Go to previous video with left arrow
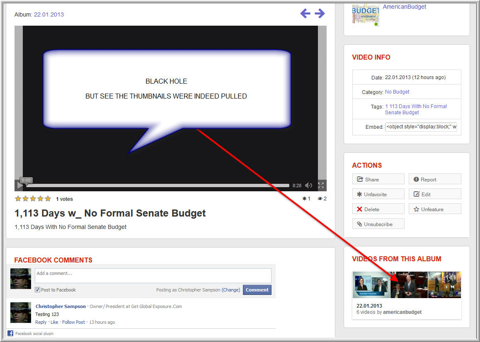 coord(305,14)
